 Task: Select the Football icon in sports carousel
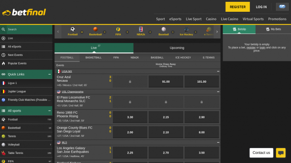(x=73, y=29)
